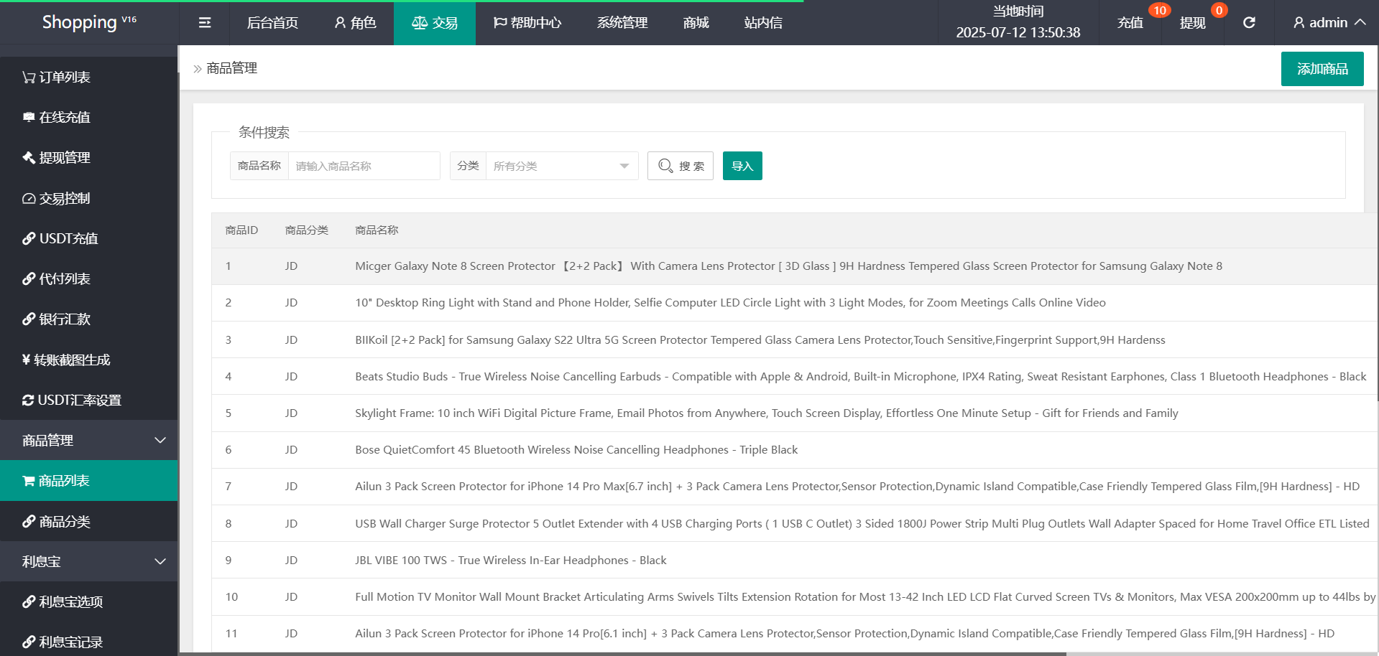
Task: Click the 添加商品 button
Action: point(1322,69)
